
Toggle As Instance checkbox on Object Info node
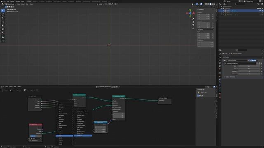click(x=31, y=141)
